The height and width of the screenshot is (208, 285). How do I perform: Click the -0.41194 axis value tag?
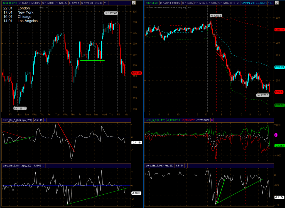136,143
